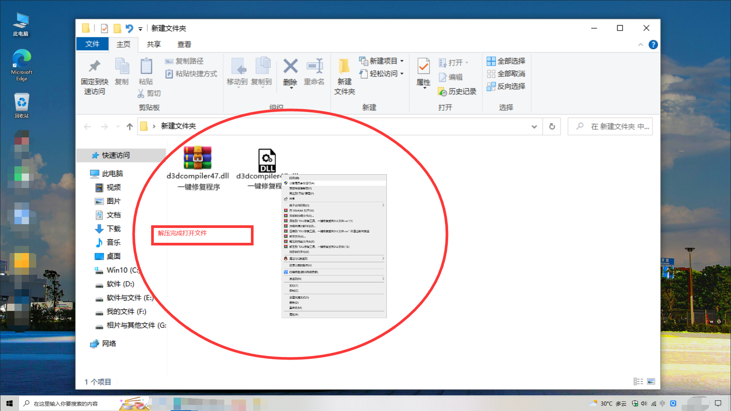731x411 pixels.
Task: Open the Delete button dropdown arrow
Action: (291, 88)
